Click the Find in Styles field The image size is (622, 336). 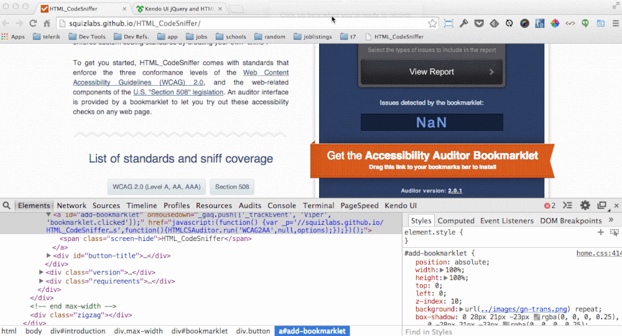[512, 332]
